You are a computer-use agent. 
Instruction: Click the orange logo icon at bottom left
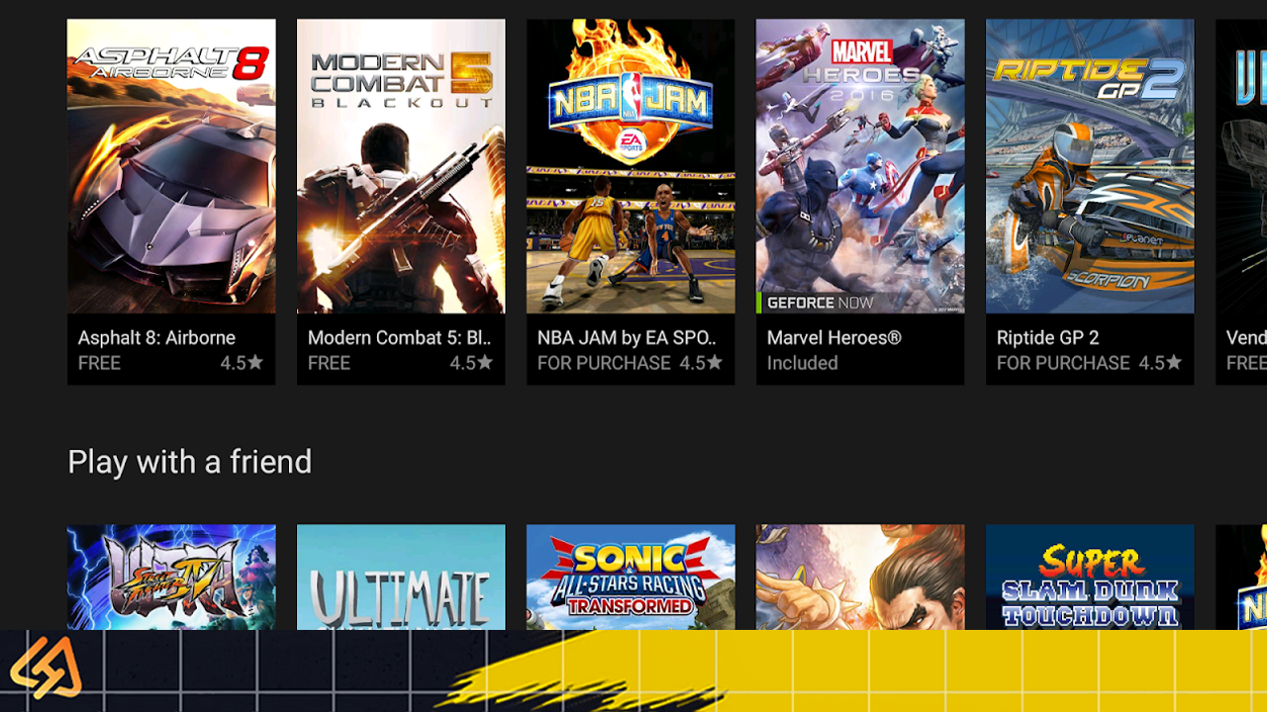click(x=46, y=667)
